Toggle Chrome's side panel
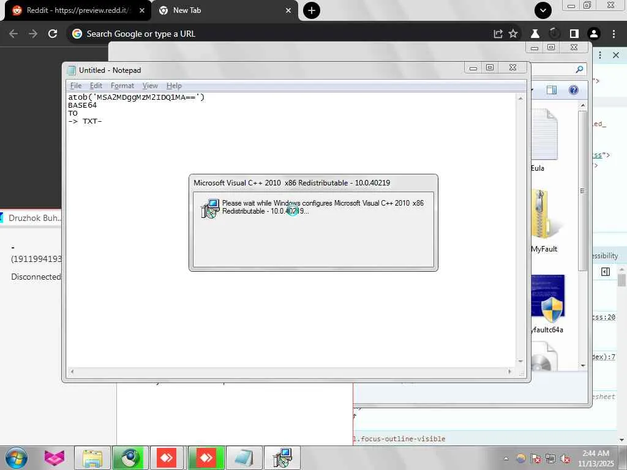 coord(574,34)
